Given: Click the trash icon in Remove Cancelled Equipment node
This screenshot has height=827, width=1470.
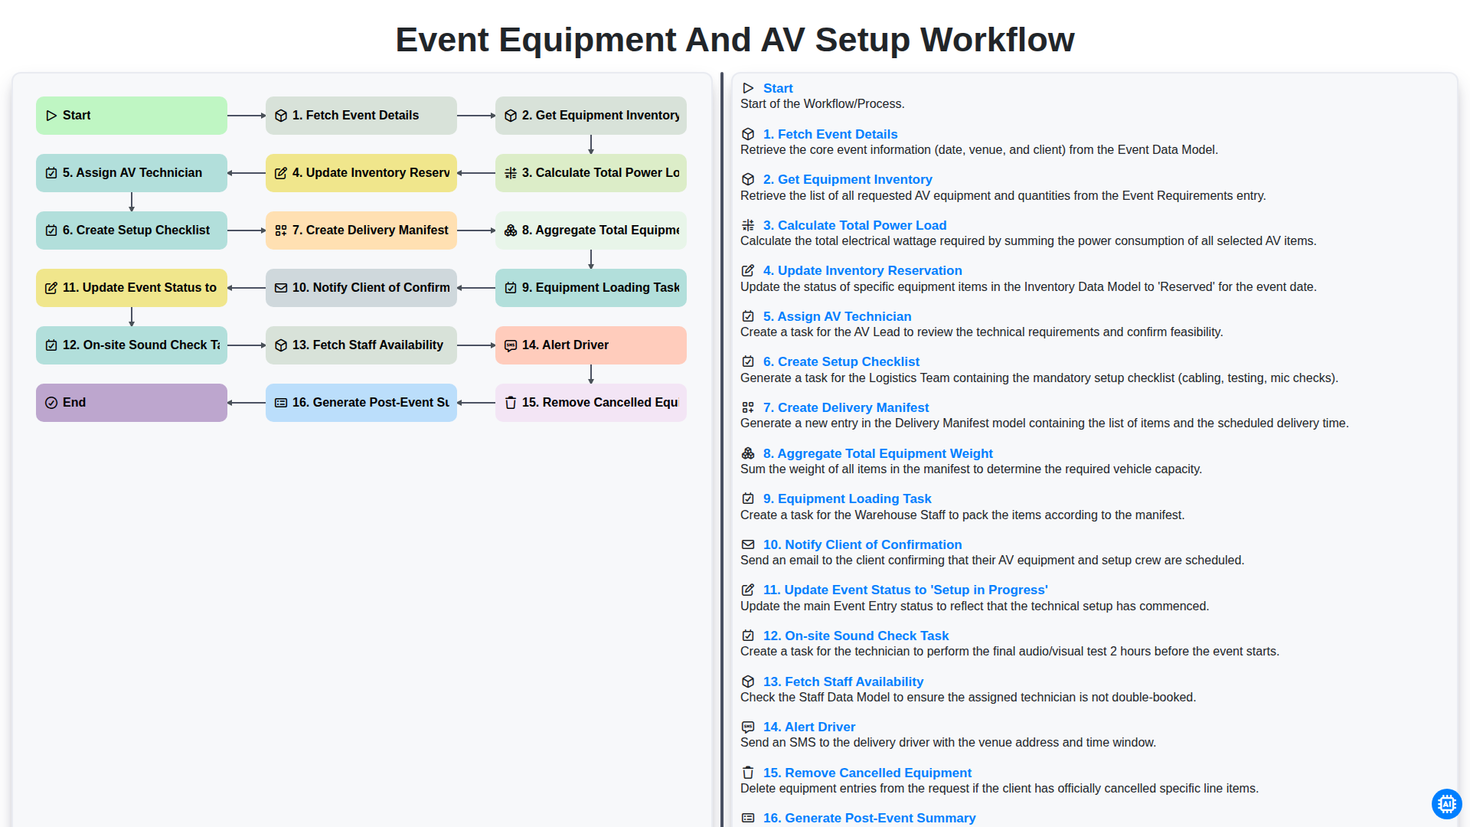Looking at the screenshot, I should coord(511,403).
